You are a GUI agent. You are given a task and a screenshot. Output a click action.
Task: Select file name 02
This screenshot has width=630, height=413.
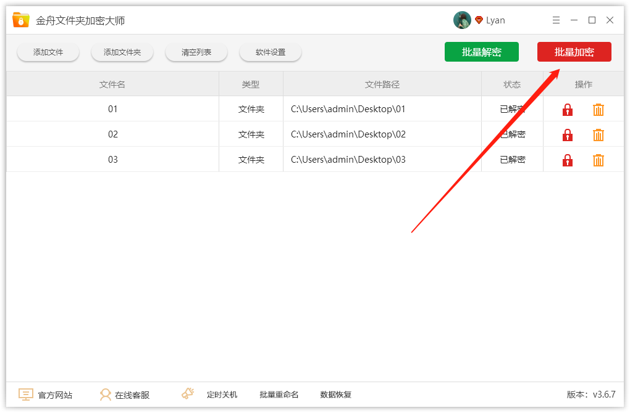[x=113, y=134]
